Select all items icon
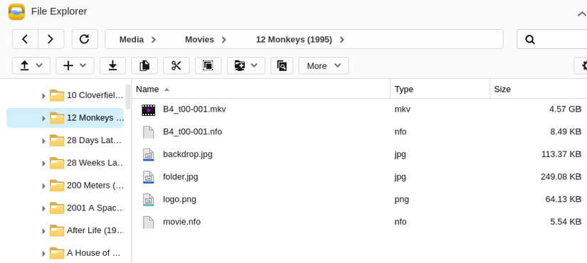Screen dimensions: 587x263 pos(208,66)
